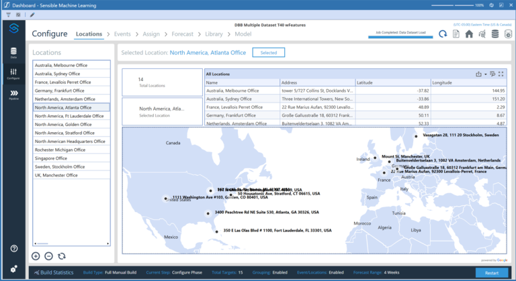Click the filter funnel toolbar icon
The image size is (516, 281).
click(9, 15)
